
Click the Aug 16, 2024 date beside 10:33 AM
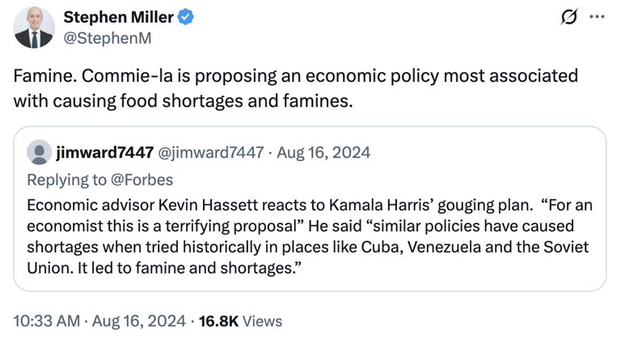coord(138,320)
